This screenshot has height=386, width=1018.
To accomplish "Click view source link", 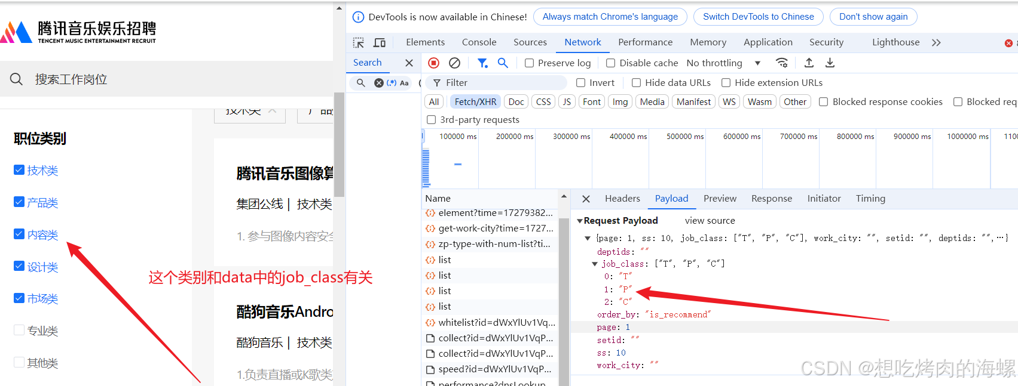I will [x=710, y=221].
